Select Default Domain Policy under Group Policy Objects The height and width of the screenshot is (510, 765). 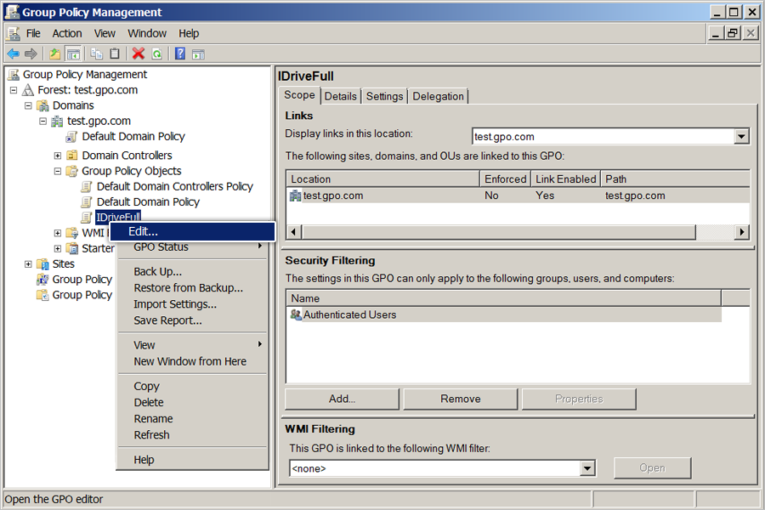[148, 202]
